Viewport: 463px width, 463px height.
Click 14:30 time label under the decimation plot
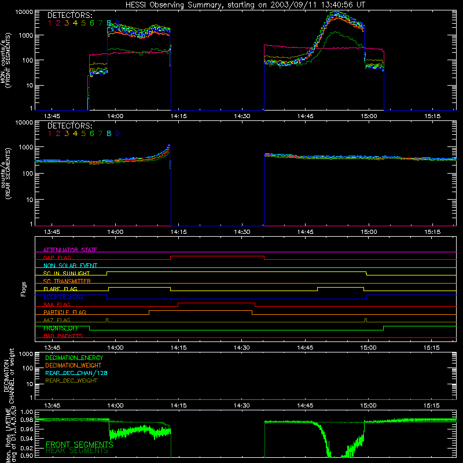241,406
